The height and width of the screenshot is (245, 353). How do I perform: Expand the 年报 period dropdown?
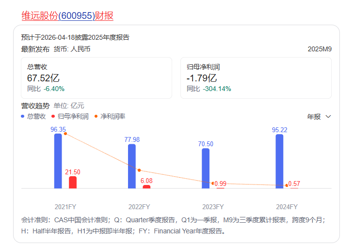coord(319,117)
